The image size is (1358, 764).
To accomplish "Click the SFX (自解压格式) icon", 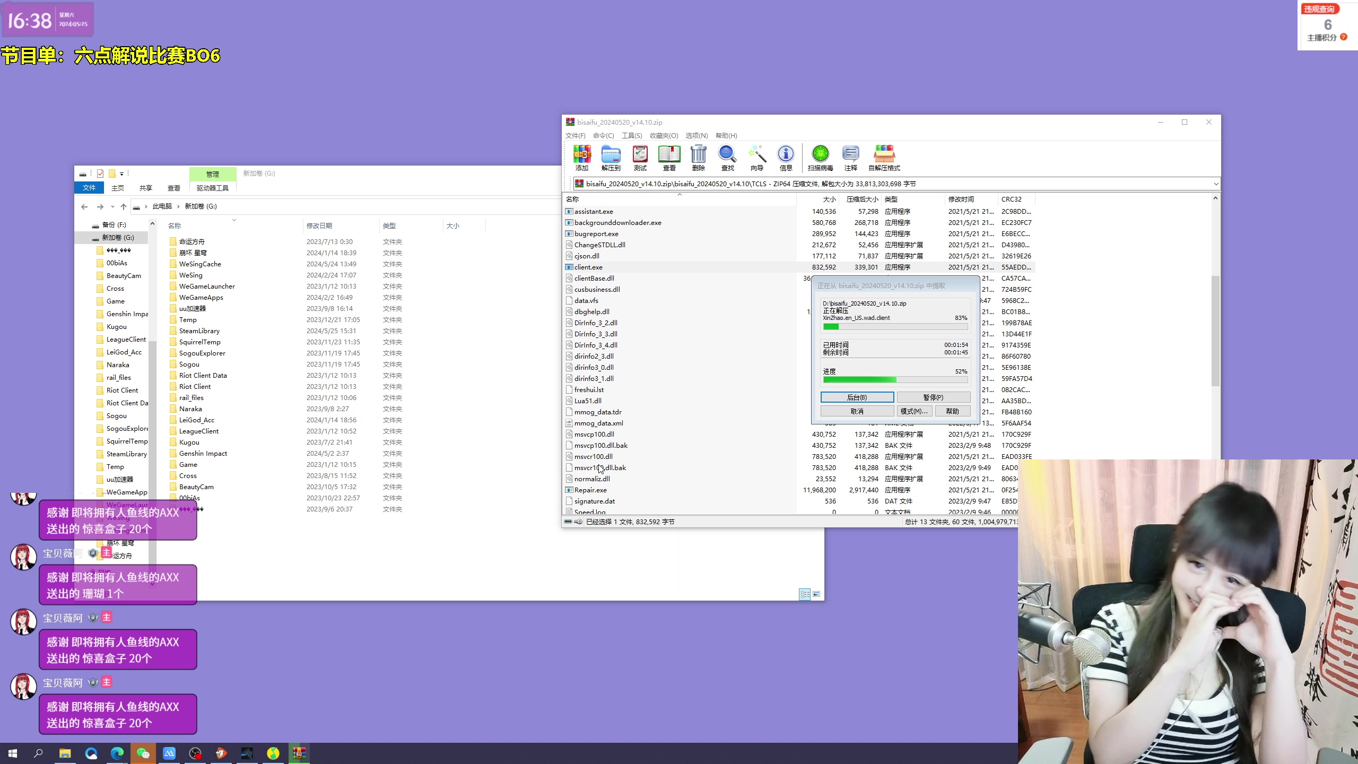I will tap(884, 158).
